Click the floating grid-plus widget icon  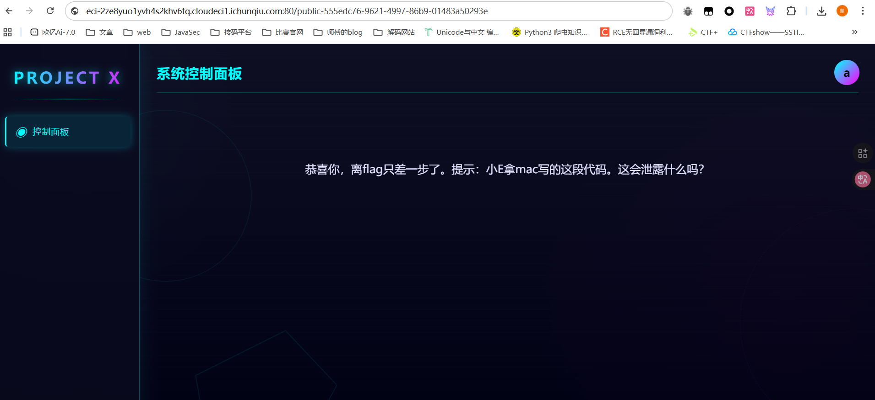click(863, 153)
